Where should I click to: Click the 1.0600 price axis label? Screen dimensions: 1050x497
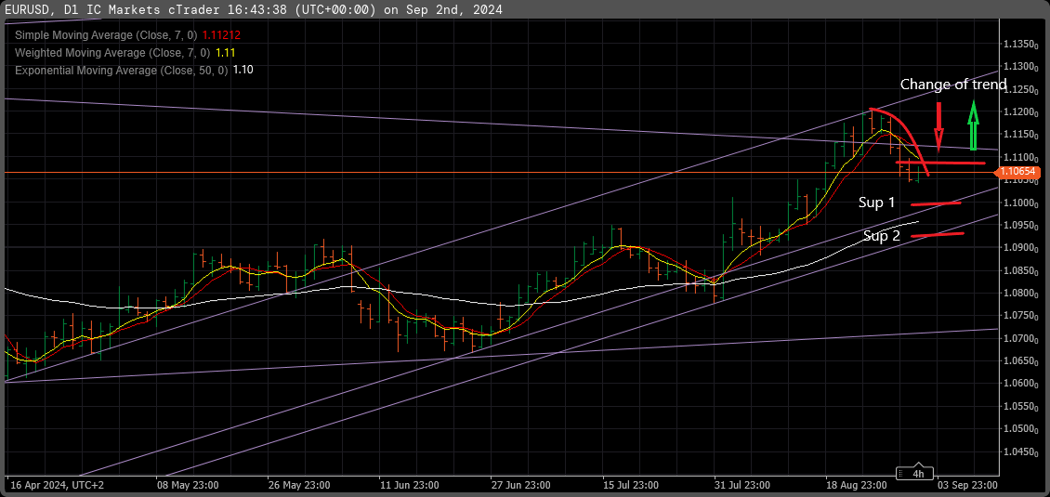coord(1019,384)
